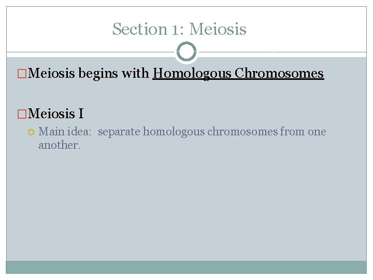Click the underlined word "Chromosomes"
The image size is (373, 280).
(x=279, y=74)
